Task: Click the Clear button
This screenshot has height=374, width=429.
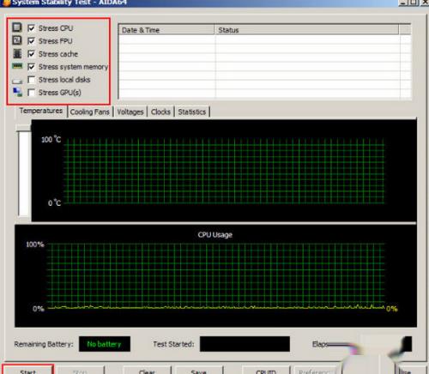Action: (x=147, y=371)
